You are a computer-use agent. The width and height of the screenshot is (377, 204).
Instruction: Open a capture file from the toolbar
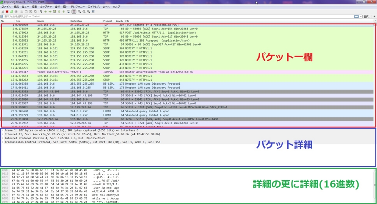pos(22,11)
